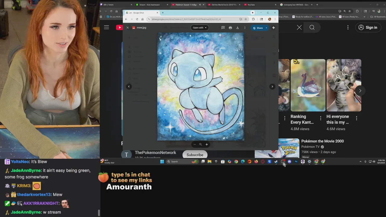Open more actions menu in Drive preview
The width and height of the screenshot is (386, 217).
tap(245, 28)
